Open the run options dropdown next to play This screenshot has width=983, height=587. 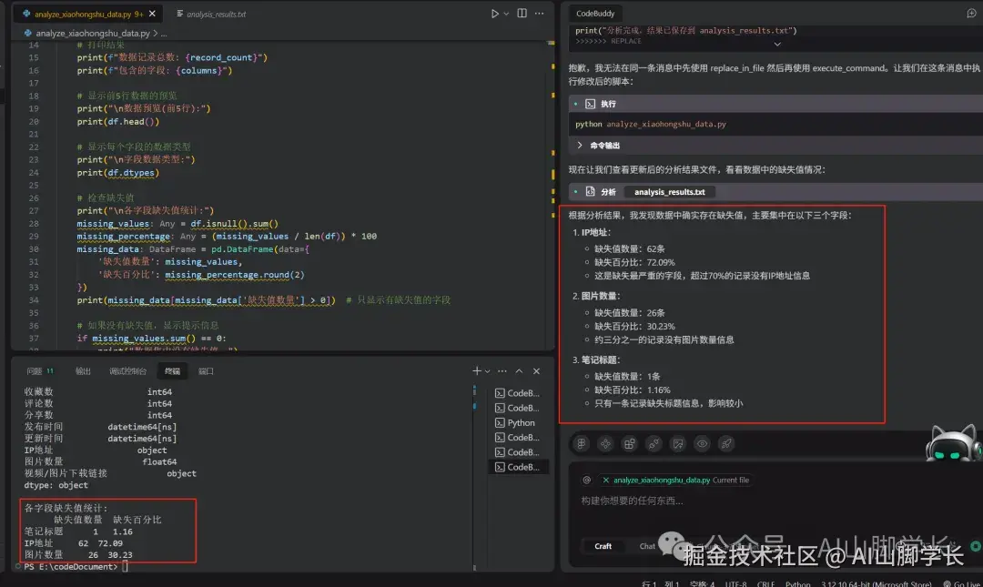508,14
